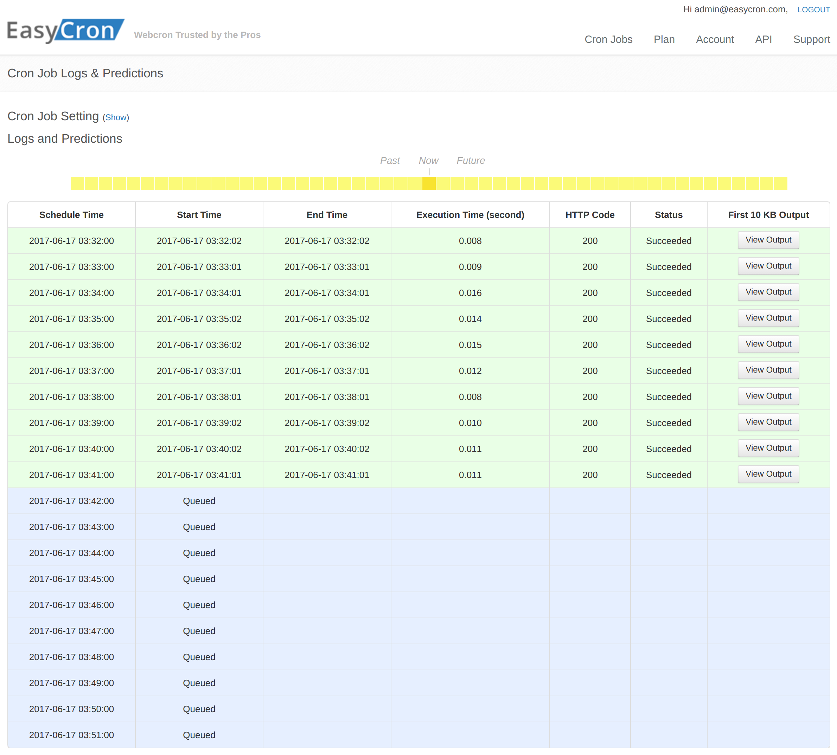Click the EasyCron logo
The width and height of the screenshot is (837, 755).
tap(65, 31)
